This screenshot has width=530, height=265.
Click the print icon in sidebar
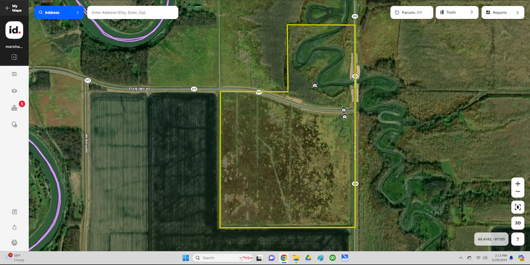(14, 242)
